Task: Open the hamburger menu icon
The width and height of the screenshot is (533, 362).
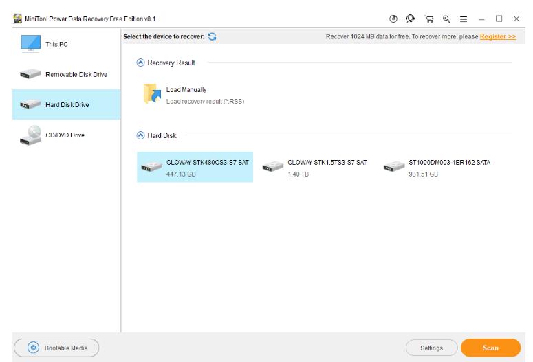Action: click(464, 19)
